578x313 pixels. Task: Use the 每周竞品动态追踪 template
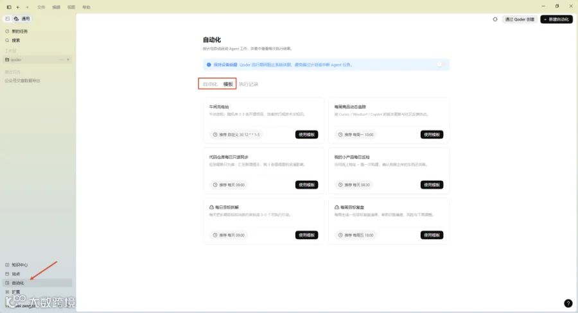[x=432, y=135]
